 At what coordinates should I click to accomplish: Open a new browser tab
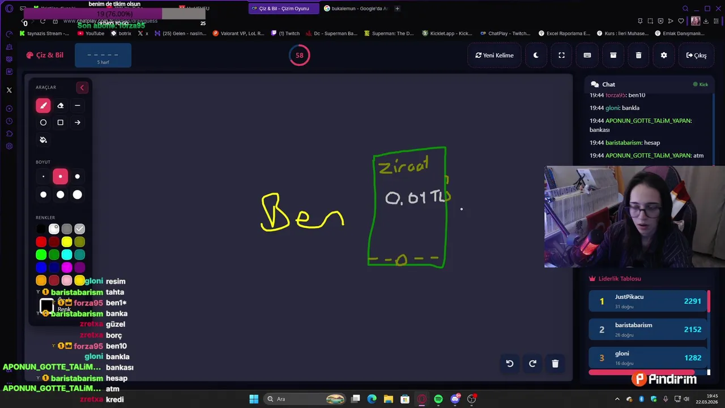point(397,8)
